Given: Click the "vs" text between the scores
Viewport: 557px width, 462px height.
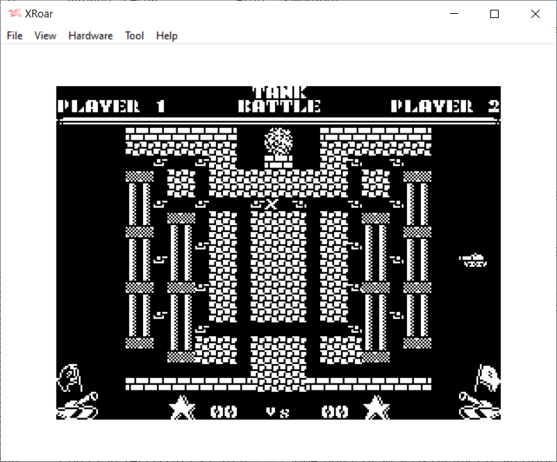Looking at the screenshot, I should (278, 411).
